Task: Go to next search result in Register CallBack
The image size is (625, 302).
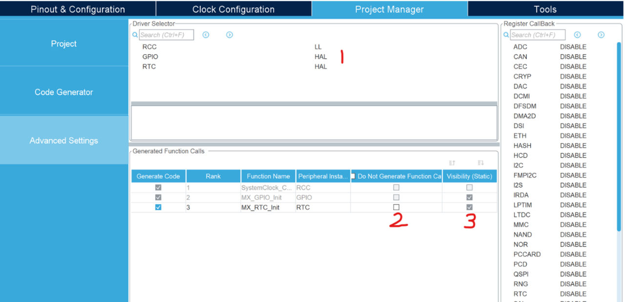Action: point(601,35)
